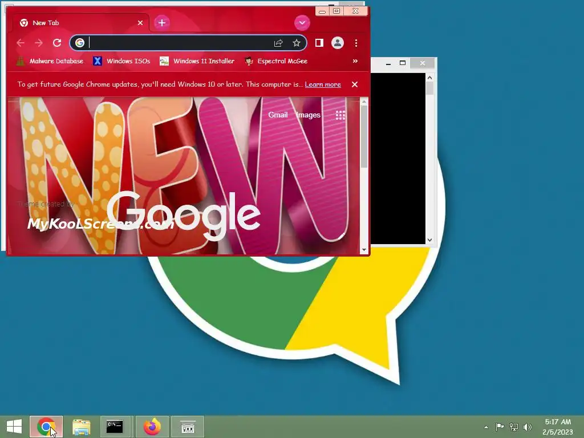Screen dimensions: 584x438
Task: Open the Malware Database bookmark
Action: (50, 61)
